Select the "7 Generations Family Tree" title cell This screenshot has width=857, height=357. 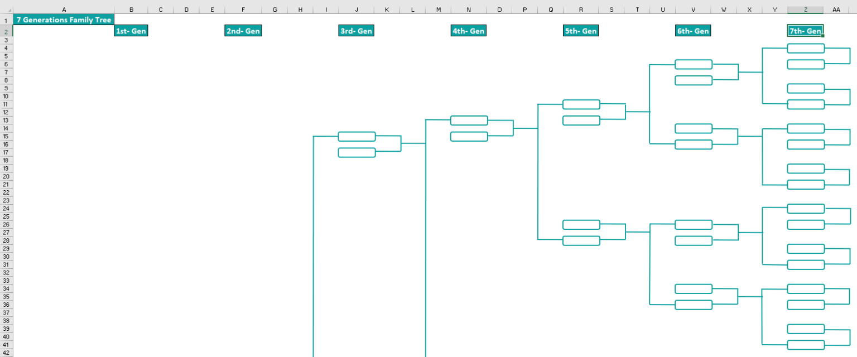63,20
